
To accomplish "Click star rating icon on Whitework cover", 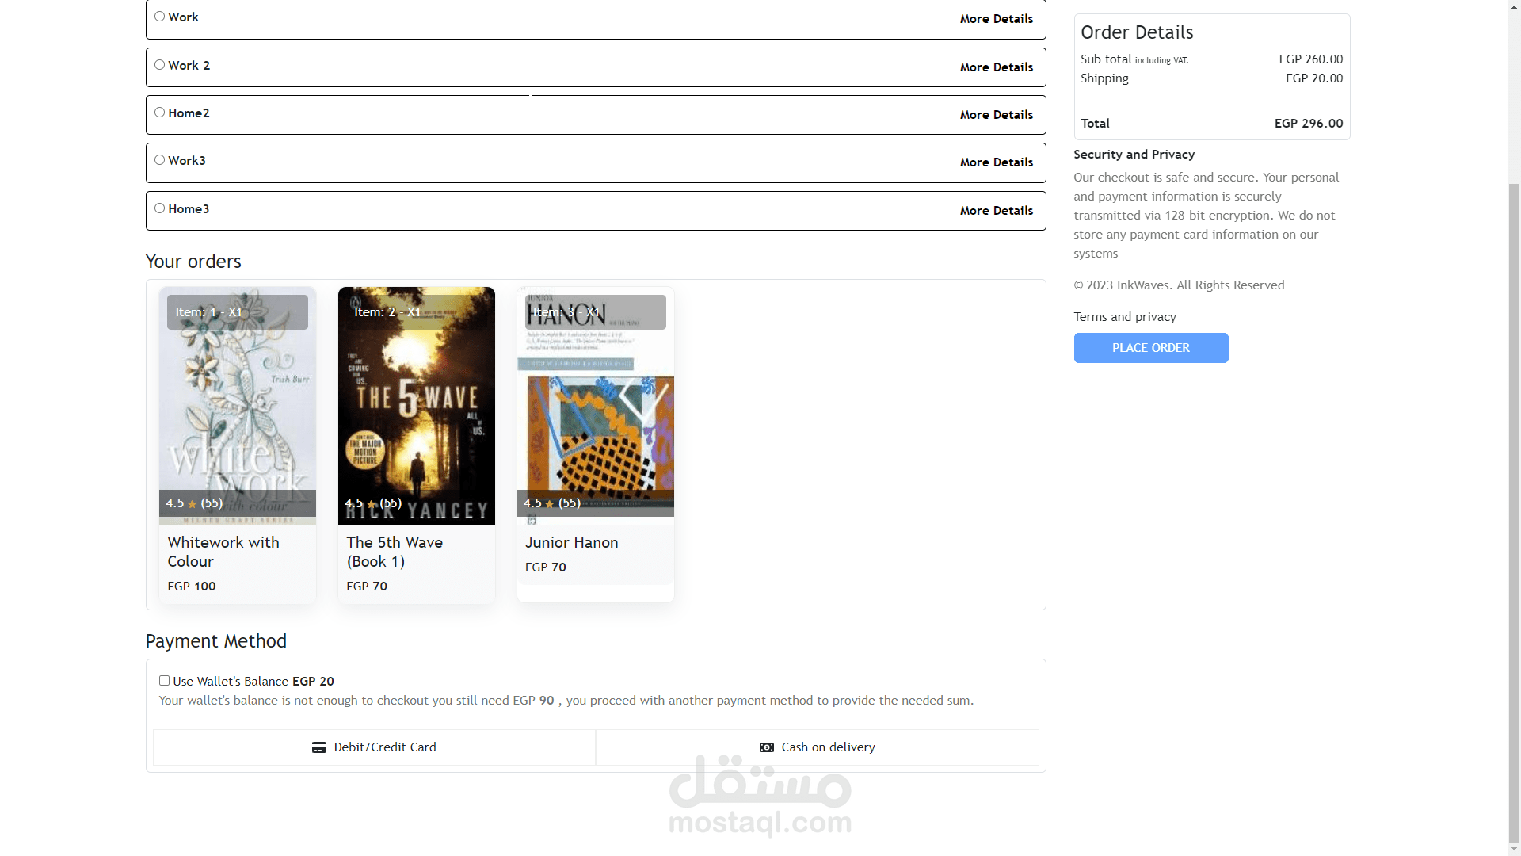I will pyautogui.click(x=193, y=504).
